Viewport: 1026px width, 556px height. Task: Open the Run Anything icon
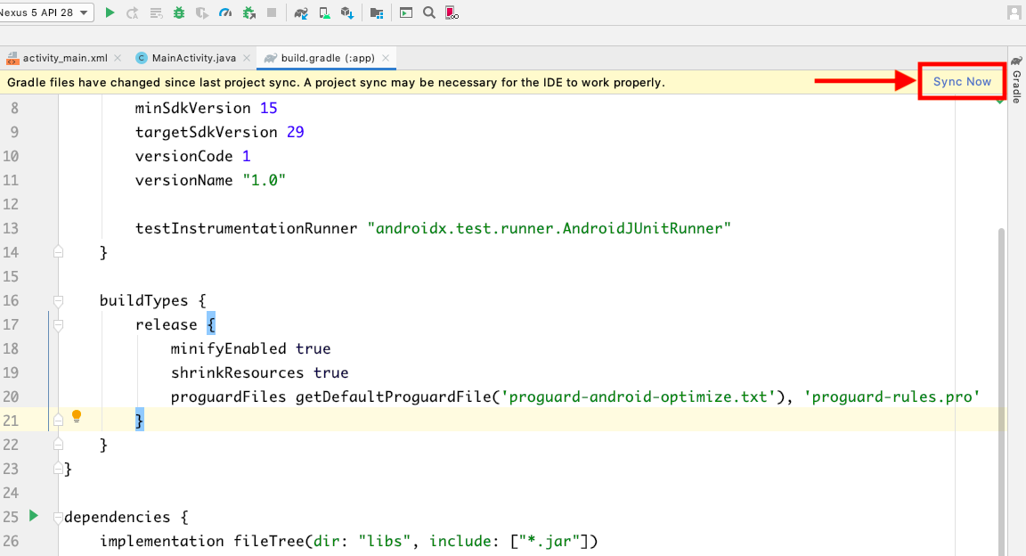click(x=406, y=12)
